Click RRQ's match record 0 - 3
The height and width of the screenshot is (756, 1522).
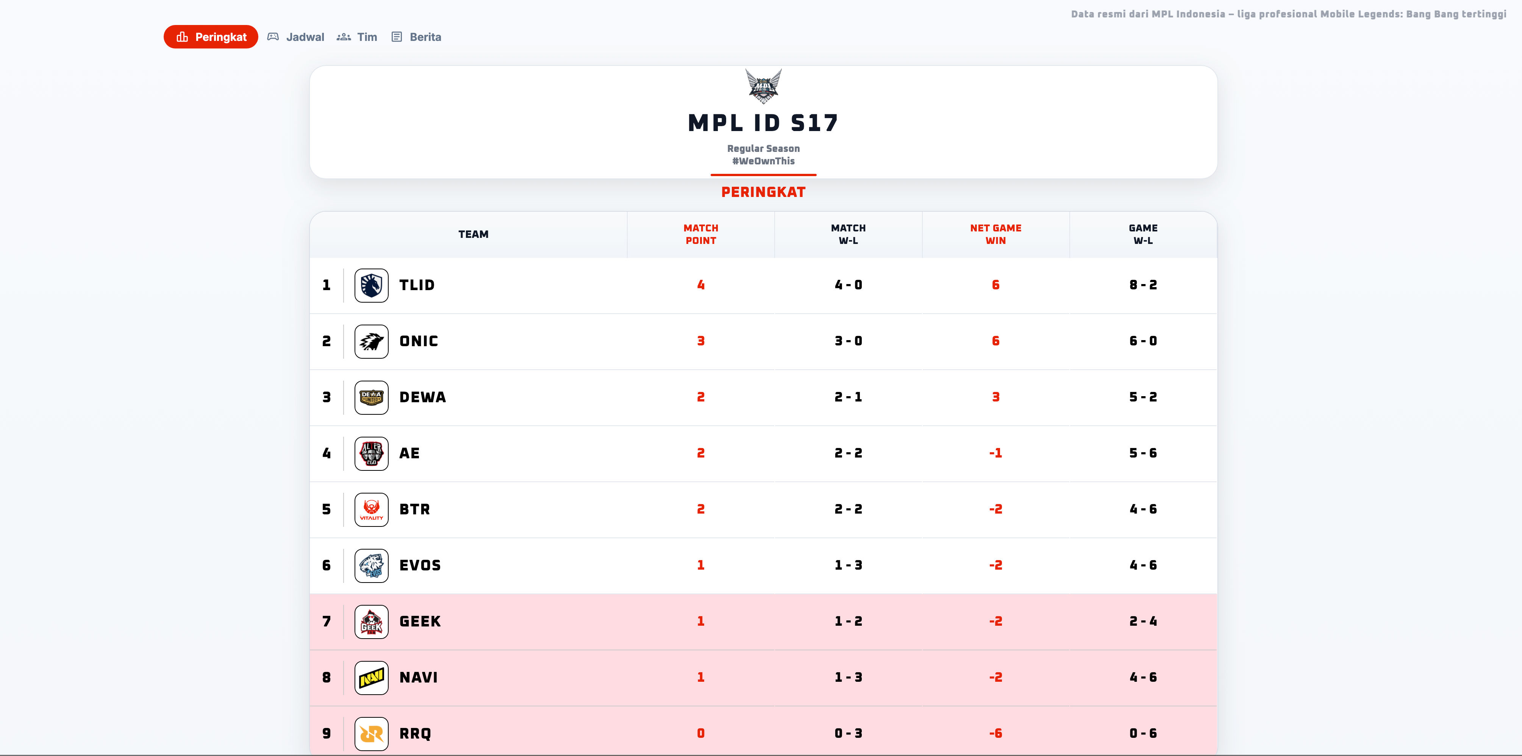click(x=849, y=734)
